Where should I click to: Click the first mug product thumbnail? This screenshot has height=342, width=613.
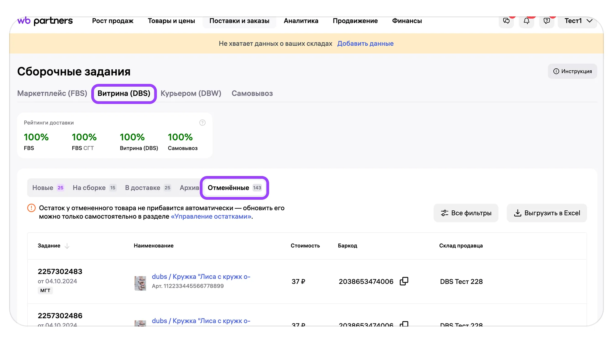(140, 283)
